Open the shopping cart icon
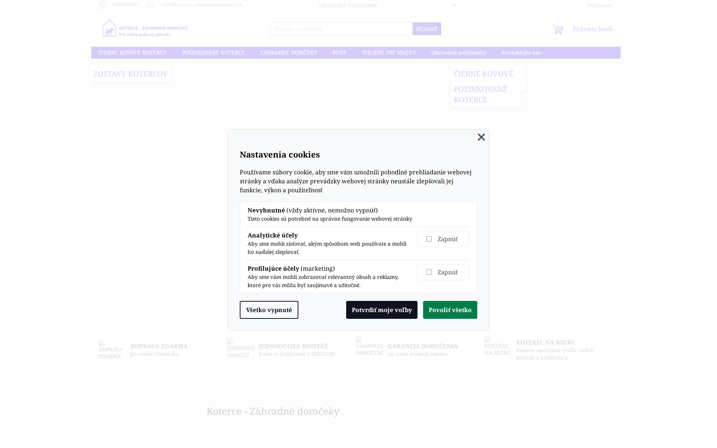 click(x=558, y=29)
